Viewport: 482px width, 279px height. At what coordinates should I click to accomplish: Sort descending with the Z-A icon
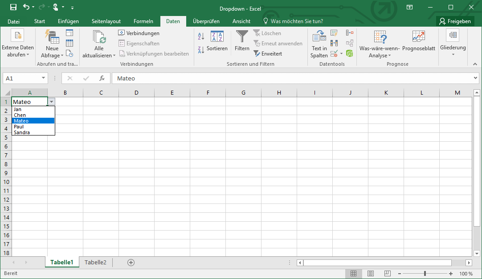click(x=200, y=50)
